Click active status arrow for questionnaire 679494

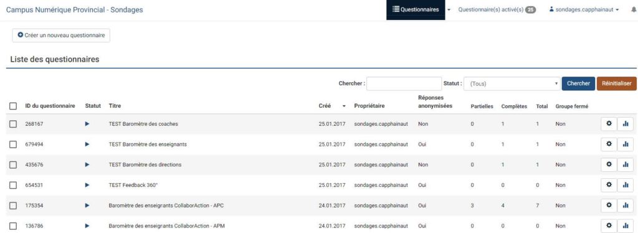87,145
